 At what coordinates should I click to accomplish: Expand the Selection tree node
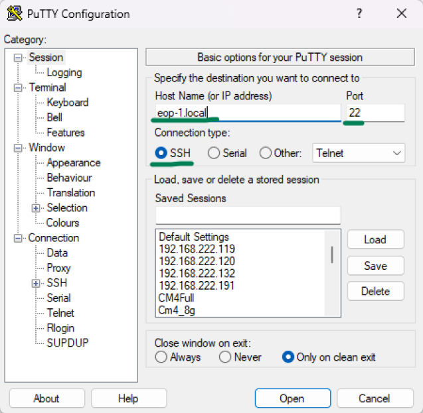[36, 208]
